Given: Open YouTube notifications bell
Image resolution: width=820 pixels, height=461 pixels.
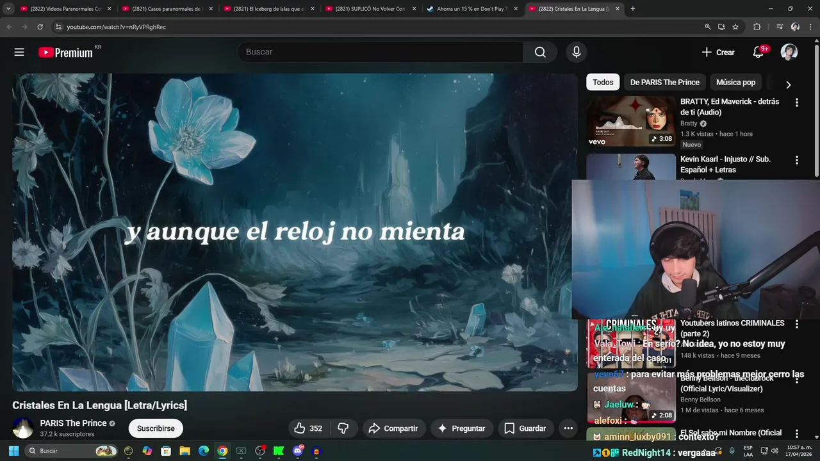Looking at the screenshot, I should (758, 53).
